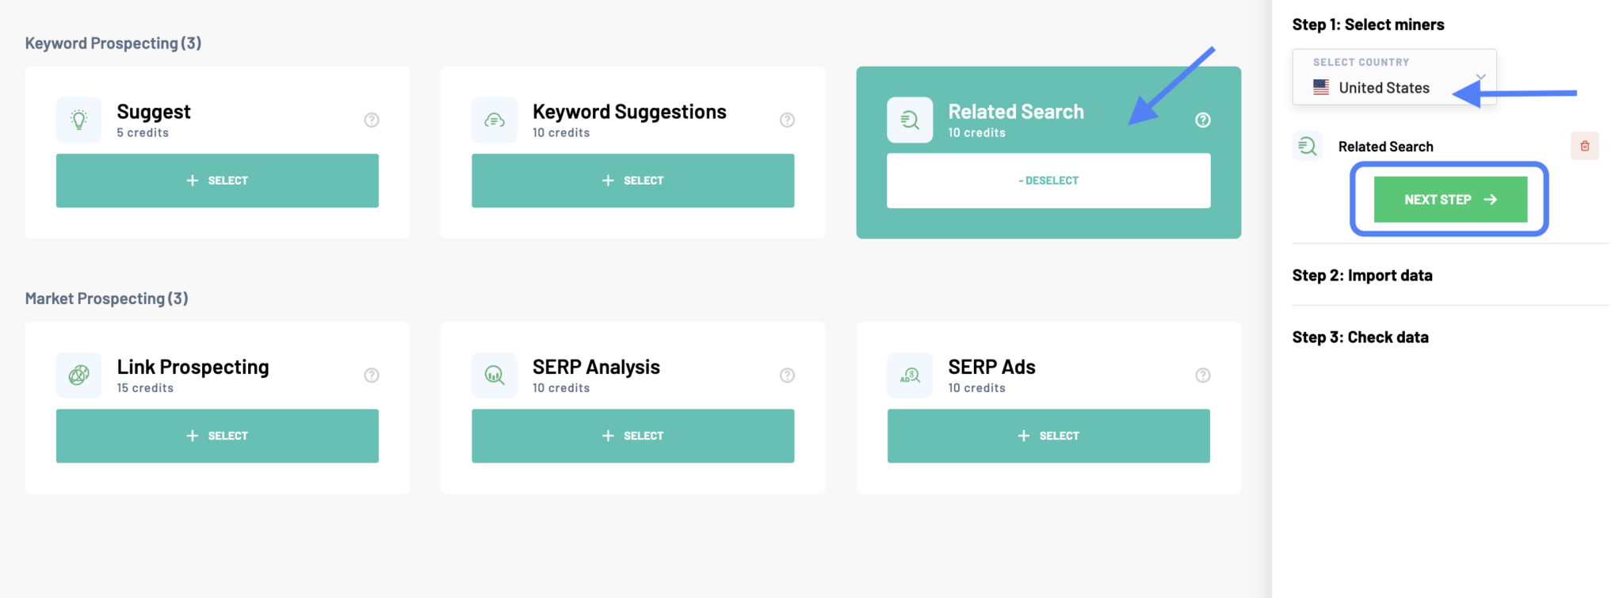Expand the country list chevron
The width and height of the screenshot is (1623, 598).
point(1481,77)
